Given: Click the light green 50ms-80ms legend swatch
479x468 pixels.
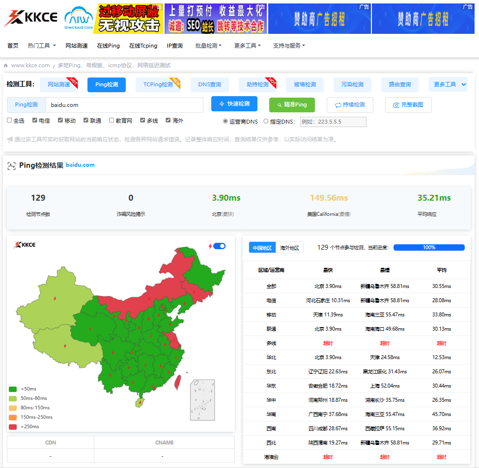Looking at the screenshot, I should point(12,398).
